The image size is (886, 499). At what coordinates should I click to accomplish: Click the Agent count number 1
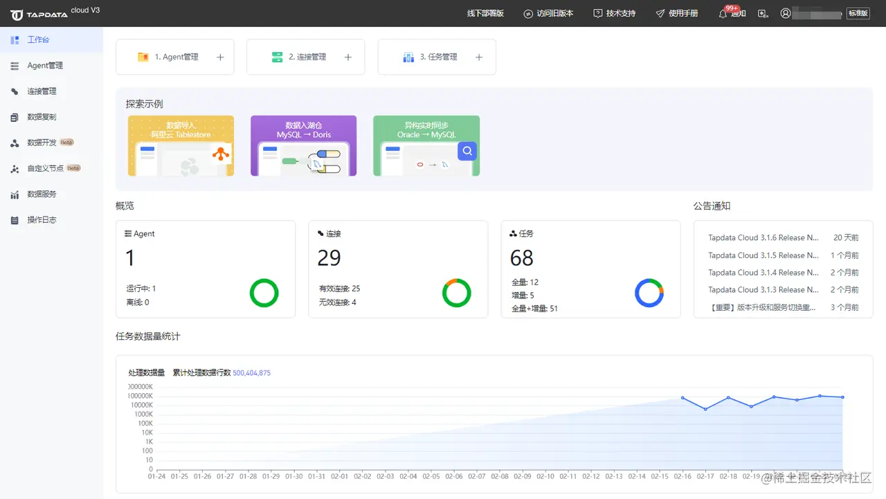tap(130, 258)
